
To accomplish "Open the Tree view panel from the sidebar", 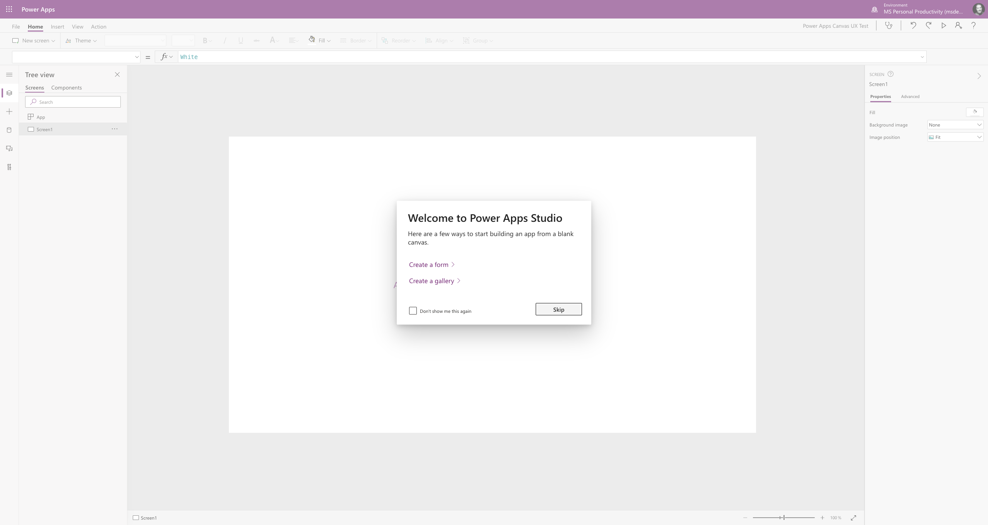I will 9,93.
